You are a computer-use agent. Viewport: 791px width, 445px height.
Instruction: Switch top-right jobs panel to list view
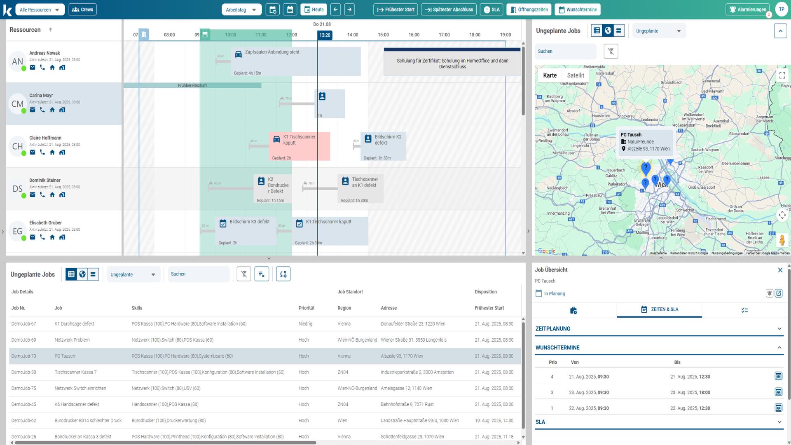(x=597, y=30)
